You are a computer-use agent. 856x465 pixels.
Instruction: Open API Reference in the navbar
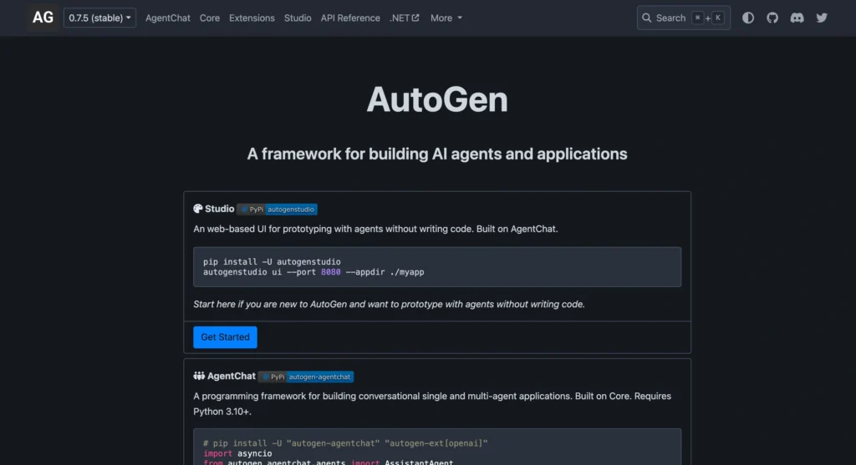point(350,18)
